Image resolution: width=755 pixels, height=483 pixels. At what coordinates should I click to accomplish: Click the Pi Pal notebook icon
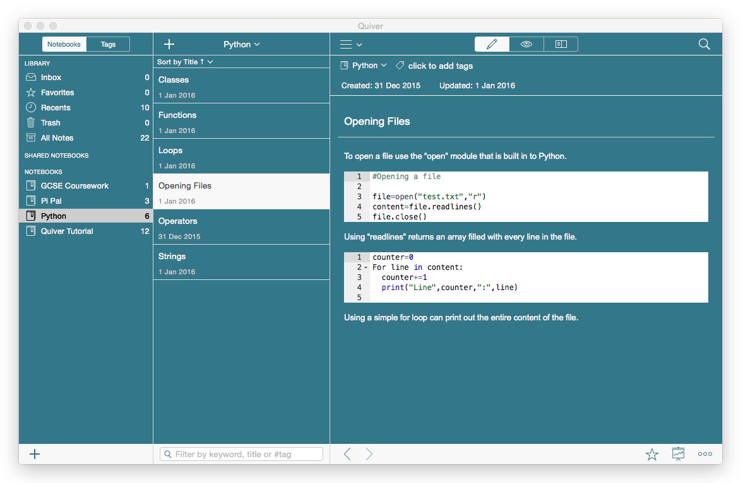coord(31,201)
